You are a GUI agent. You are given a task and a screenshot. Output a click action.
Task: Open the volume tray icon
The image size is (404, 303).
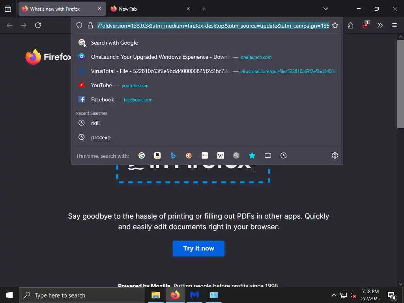pos(353,296)
